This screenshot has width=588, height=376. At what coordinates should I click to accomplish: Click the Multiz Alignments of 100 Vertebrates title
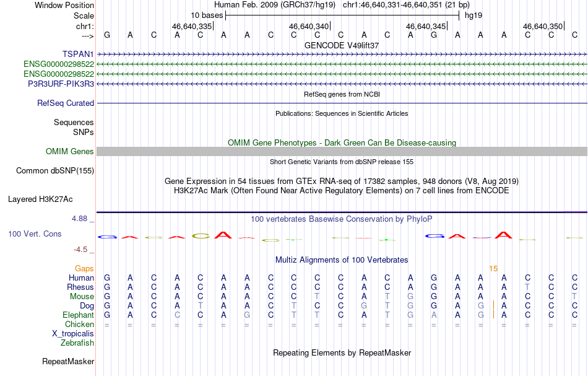[x=342, y=260]
